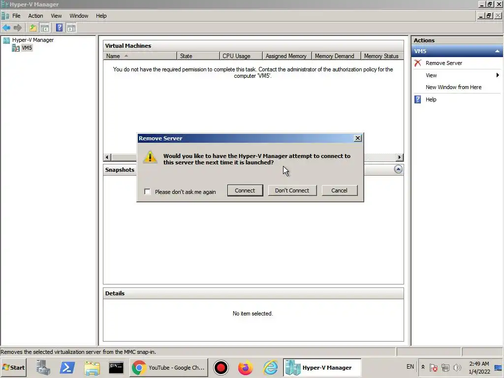Show hidden tray icons arrow
The width and height of the screenshot is (504, 378).
(x=423, y=367)
